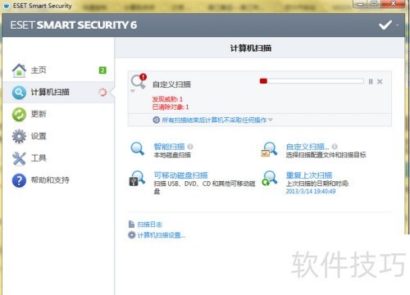Click the ESET SMART SECURITY 6 banner title
The width and height of the screenshot is (410, 295).
[74, 25]
